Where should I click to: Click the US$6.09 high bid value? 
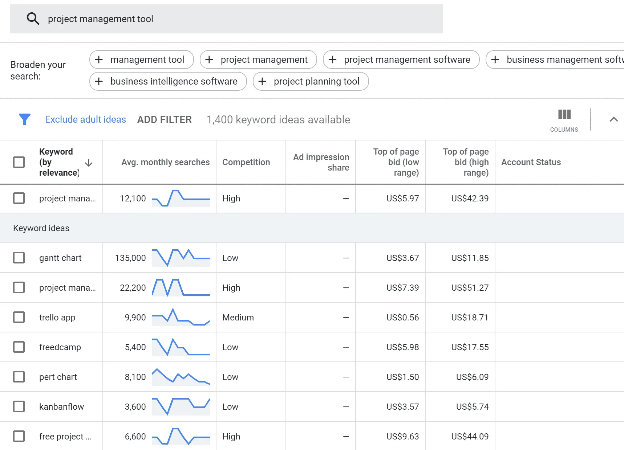click(472, 377)
